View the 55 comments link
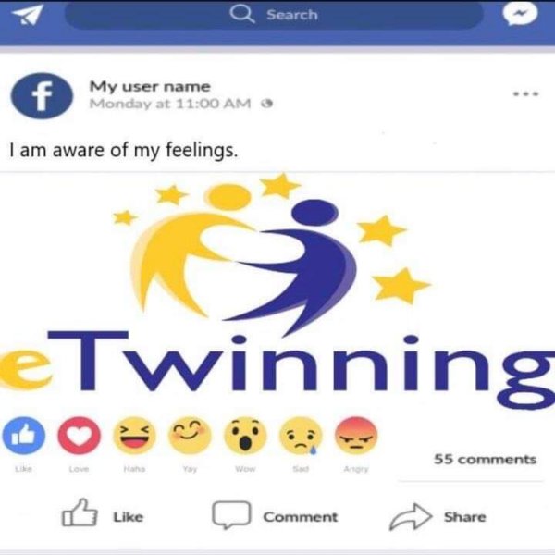Screen dimensions: 555x555 (x=486, y=460)
